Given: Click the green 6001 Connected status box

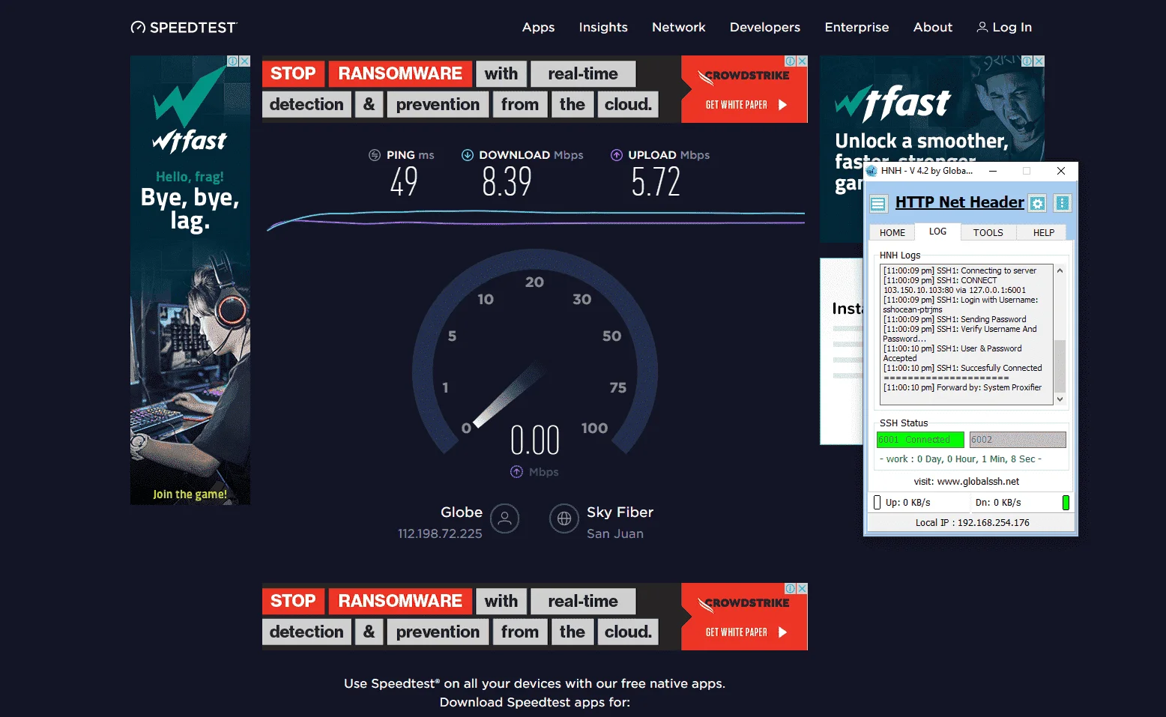Looking at the screenshot, I should pos(920,440).
